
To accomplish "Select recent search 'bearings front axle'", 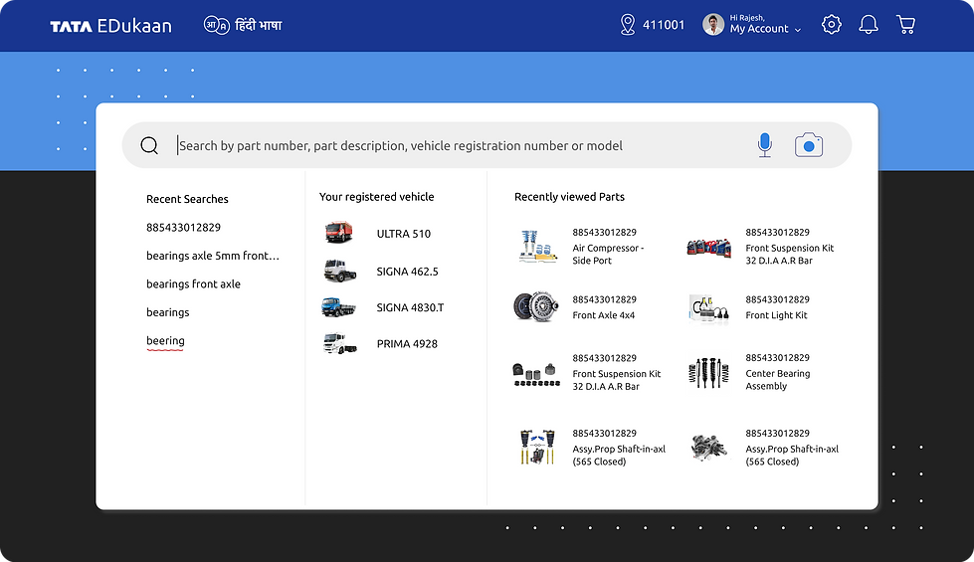I will pos(193,284).
